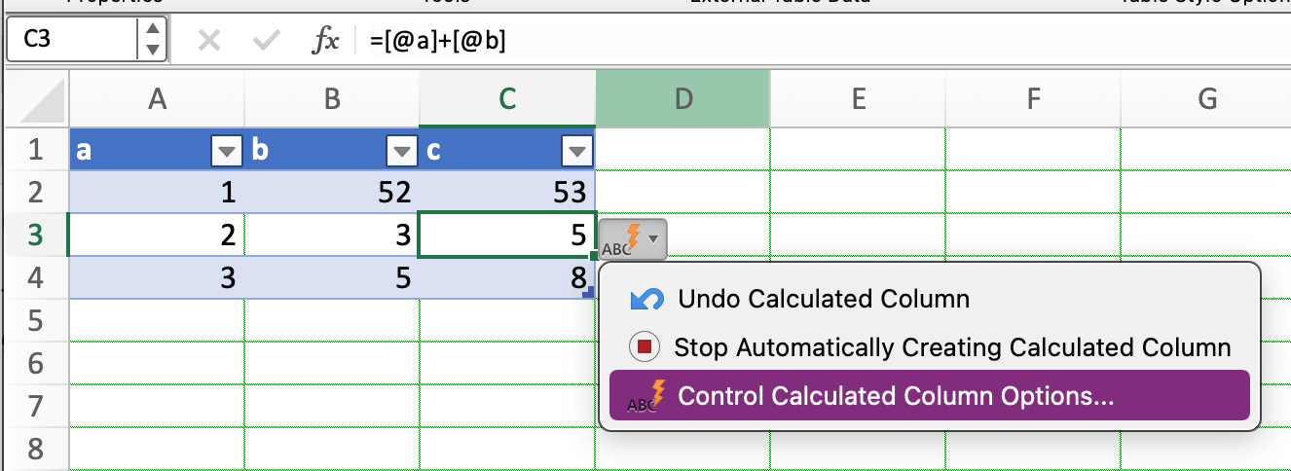Click the formula bar text field

[826, 41]
